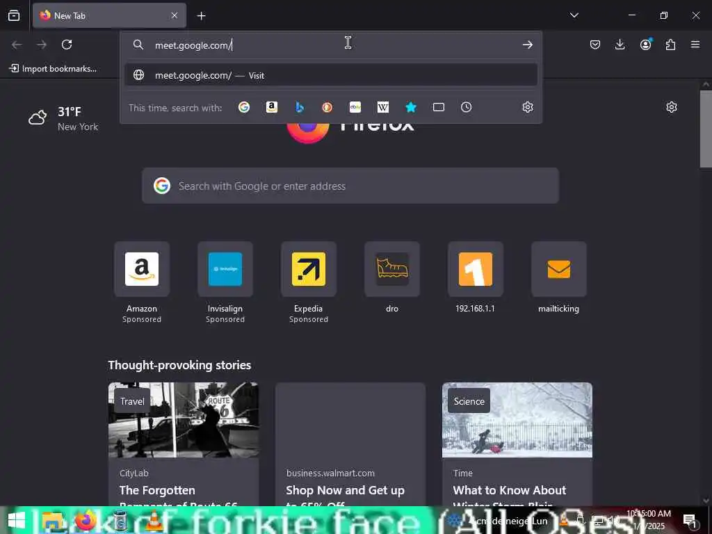Search bookmarks with the star icon
The image size is (712, 534).
click(x=411, y=107)
